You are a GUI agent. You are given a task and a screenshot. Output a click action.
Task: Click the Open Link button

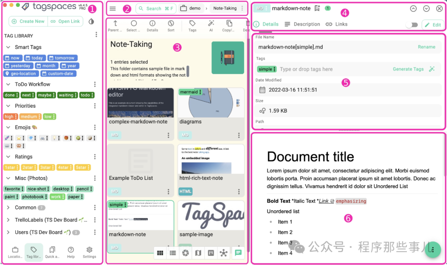(x=65, y=22)
